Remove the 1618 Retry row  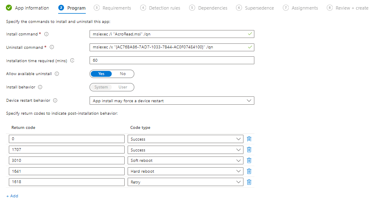coord(249,182)
